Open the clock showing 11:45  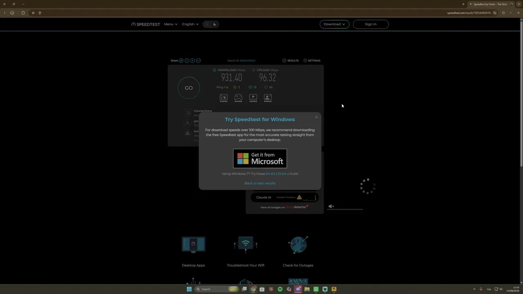pyautogui.click(x=513, y=289)
